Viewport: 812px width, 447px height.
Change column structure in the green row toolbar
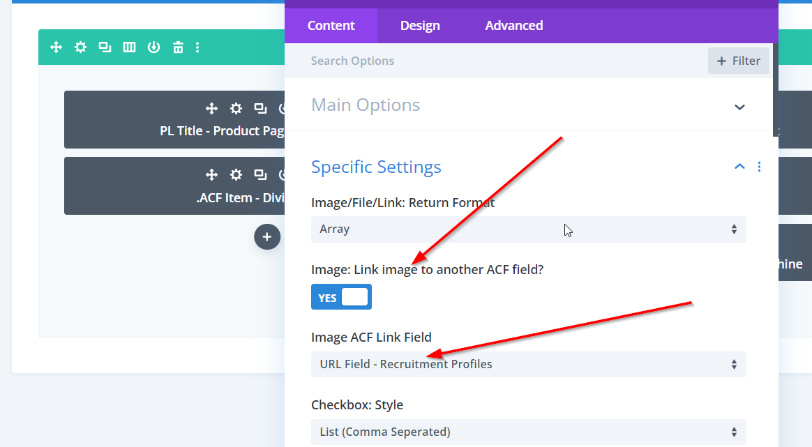coord(129,47)
